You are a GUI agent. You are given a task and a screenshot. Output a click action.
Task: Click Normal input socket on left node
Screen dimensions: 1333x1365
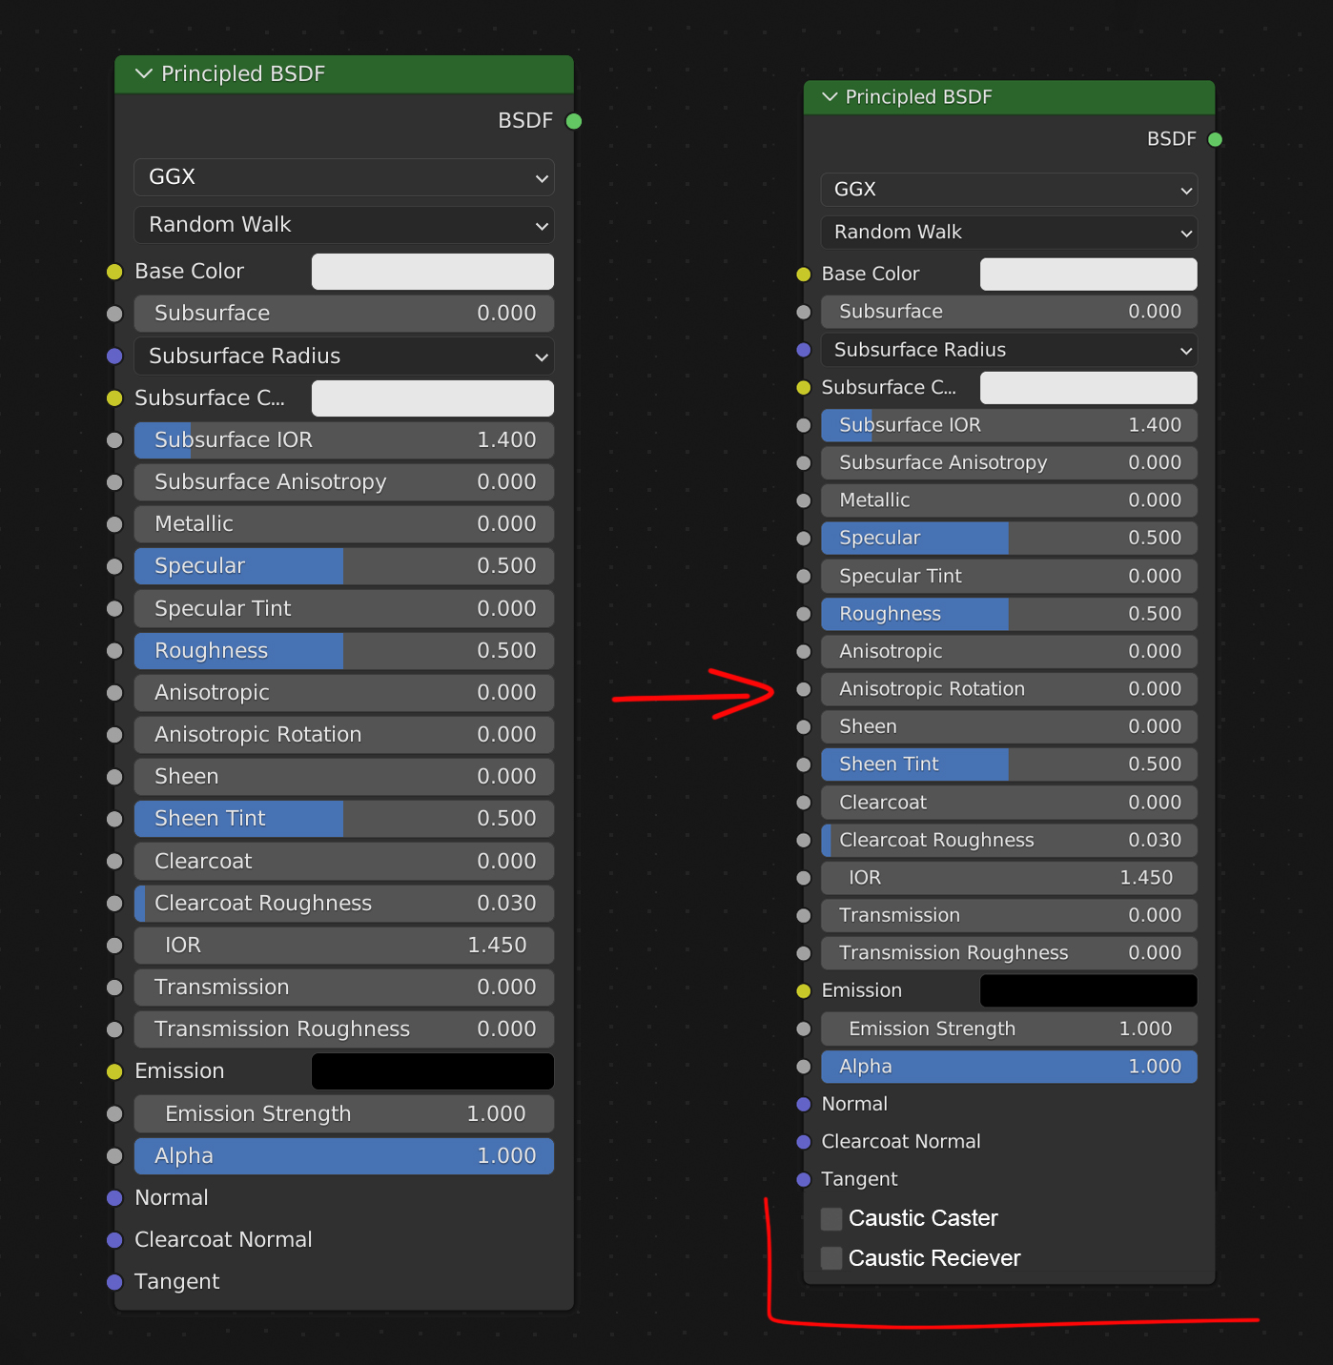pyautogui.click(x=114, y=1198)
